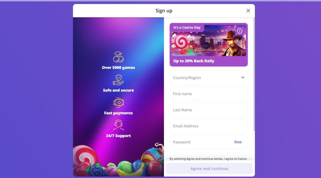Click the cash Fast payments icon
The width and height of the screenshot is (321, 178).
click(118, 102)
